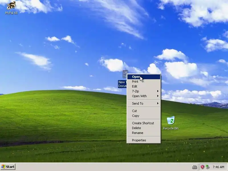
Task: Choose Edit in the context menu
Action: coord(144,86)
